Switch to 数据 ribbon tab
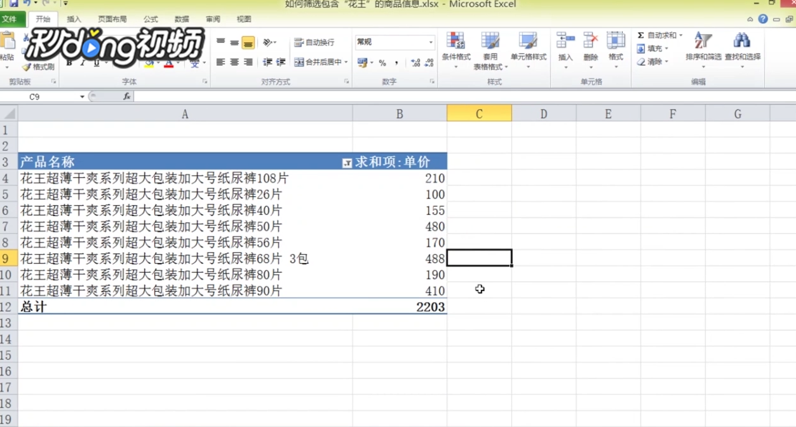 click(x=182, y=20)
